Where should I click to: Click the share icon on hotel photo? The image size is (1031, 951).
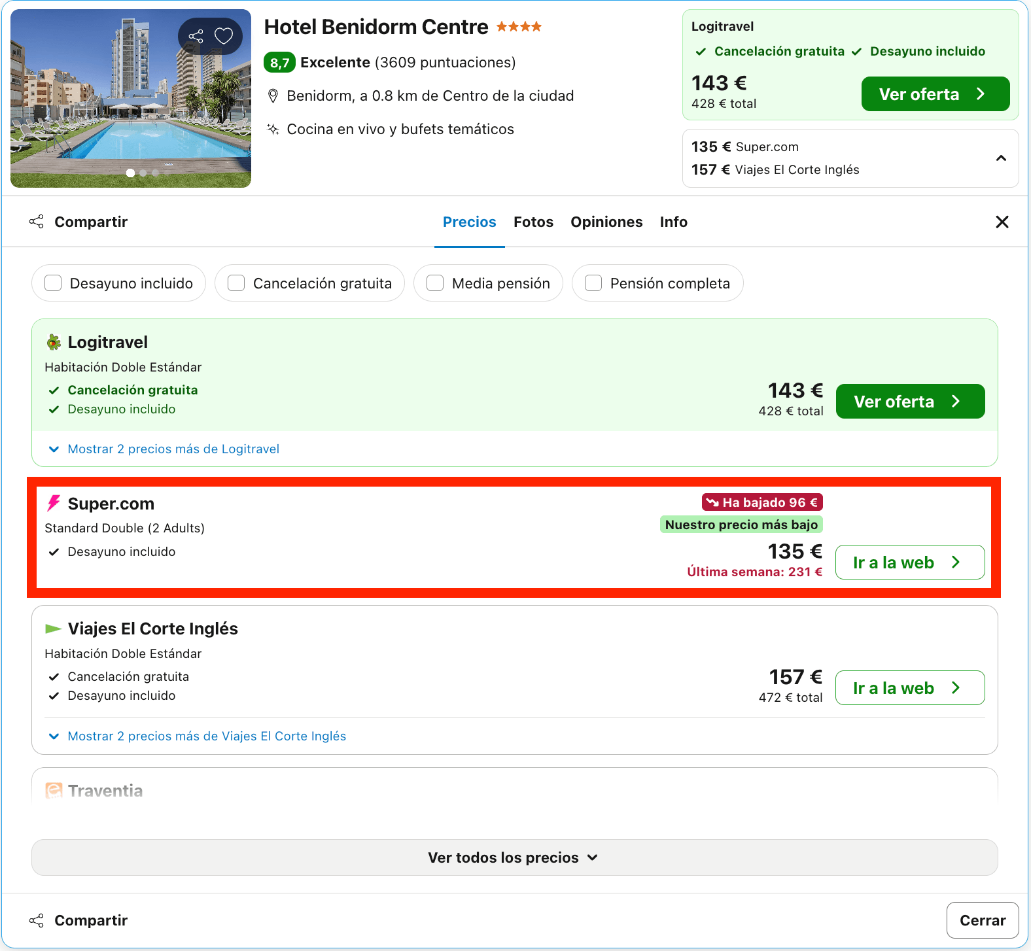[196, 36]
